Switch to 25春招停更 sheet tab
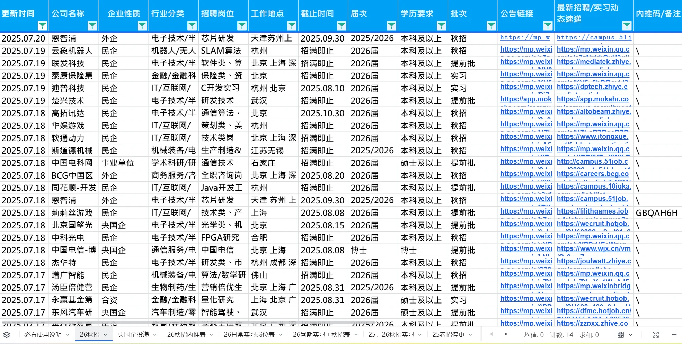 [x=448, y=335]
